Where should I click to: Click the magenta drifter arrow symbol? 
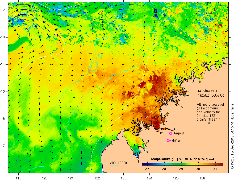[169, 141]
